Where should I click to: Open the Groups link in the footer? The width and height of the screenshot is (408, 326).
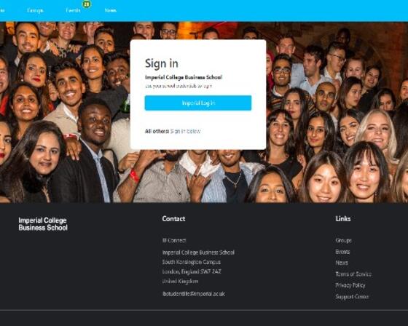343,240
